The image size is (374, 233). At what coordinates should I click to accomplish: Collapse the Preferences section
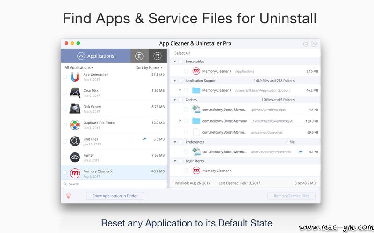pyautogui.click(x=175, y=142)
